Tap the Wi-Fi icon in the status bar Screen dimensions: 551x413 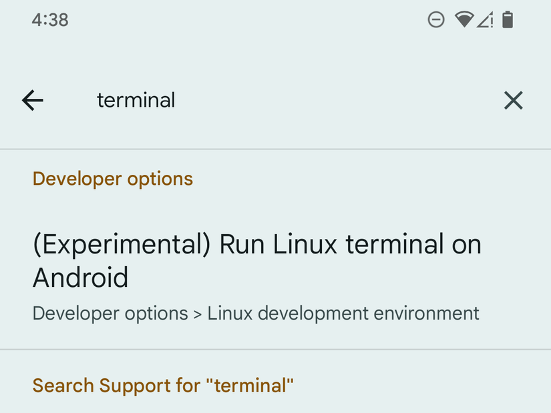pos(465,20)
